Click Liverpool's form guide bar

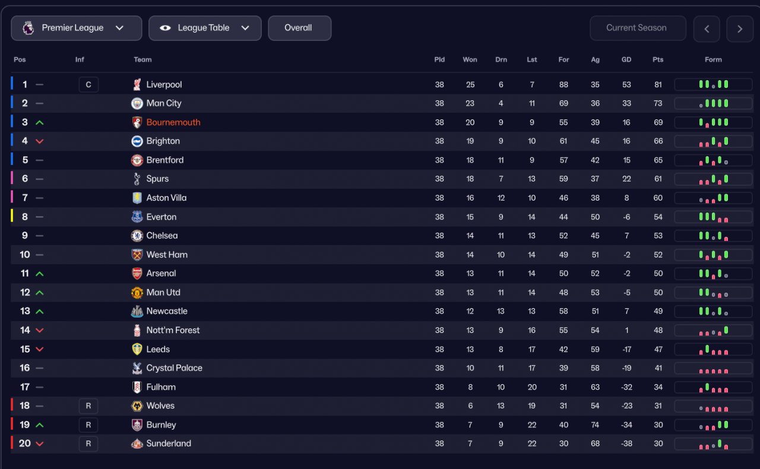[x=713, y=84]
